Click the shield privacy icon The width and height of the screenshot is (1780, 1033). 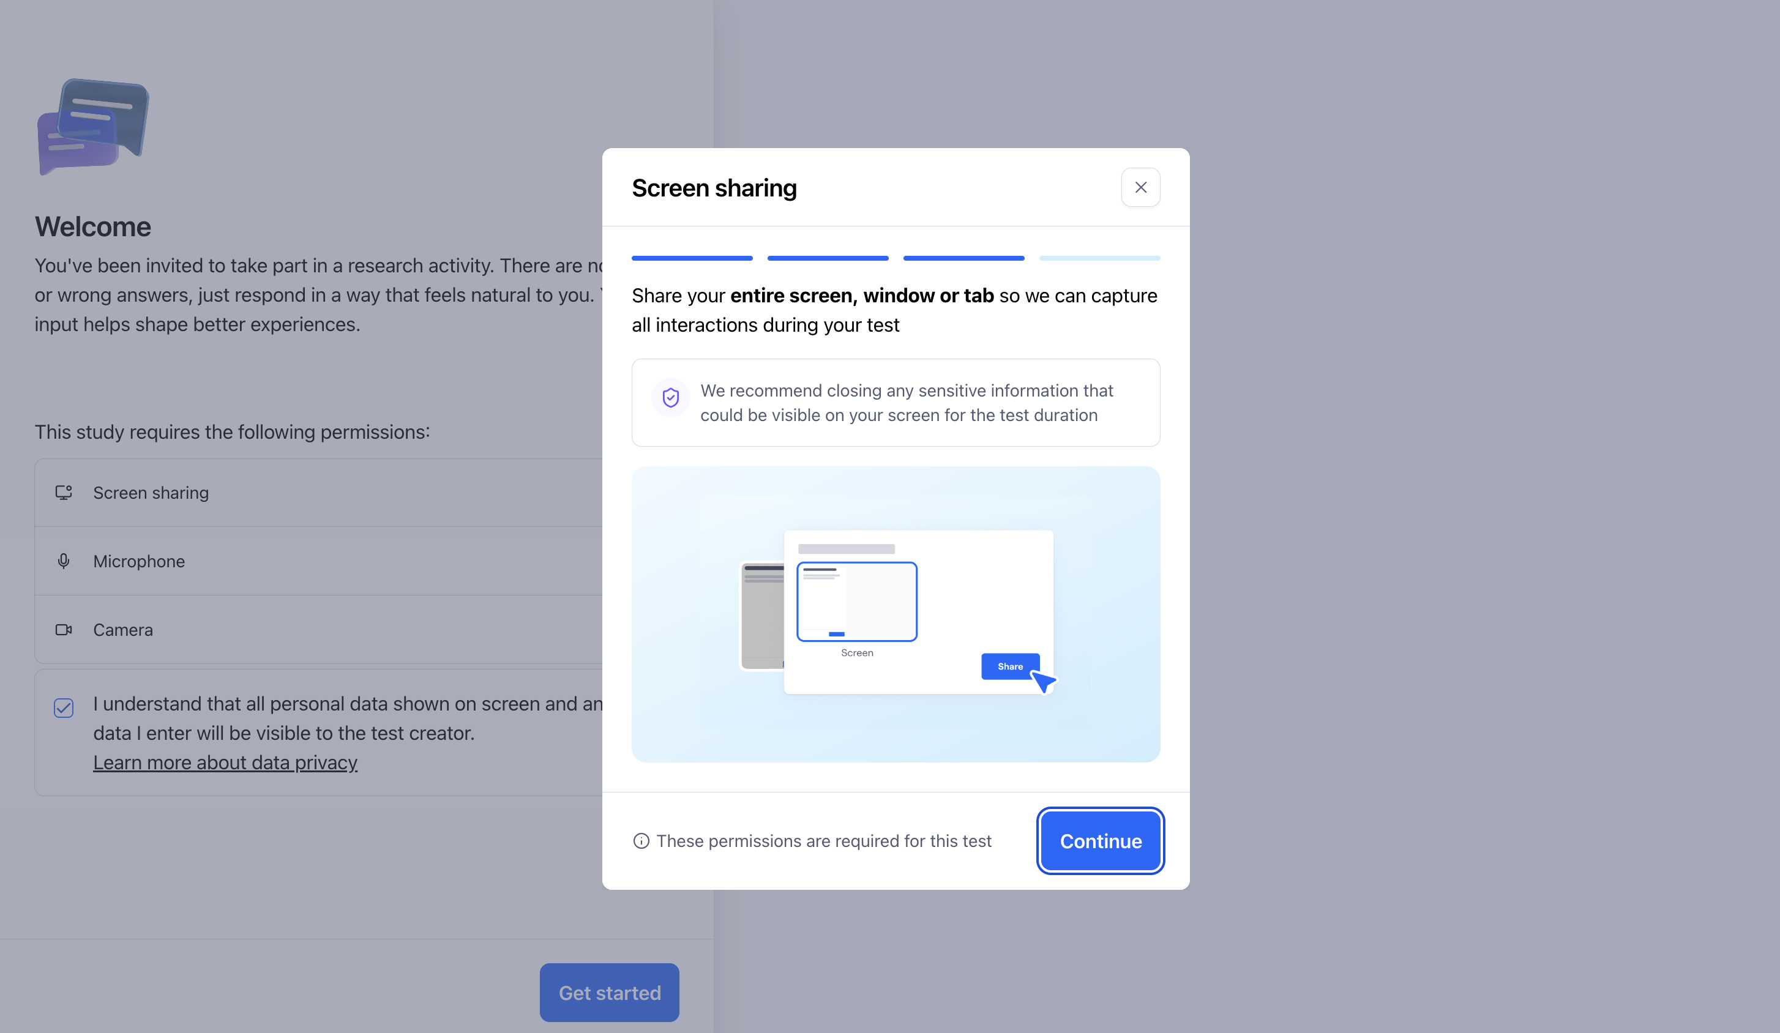pos(670,398)
